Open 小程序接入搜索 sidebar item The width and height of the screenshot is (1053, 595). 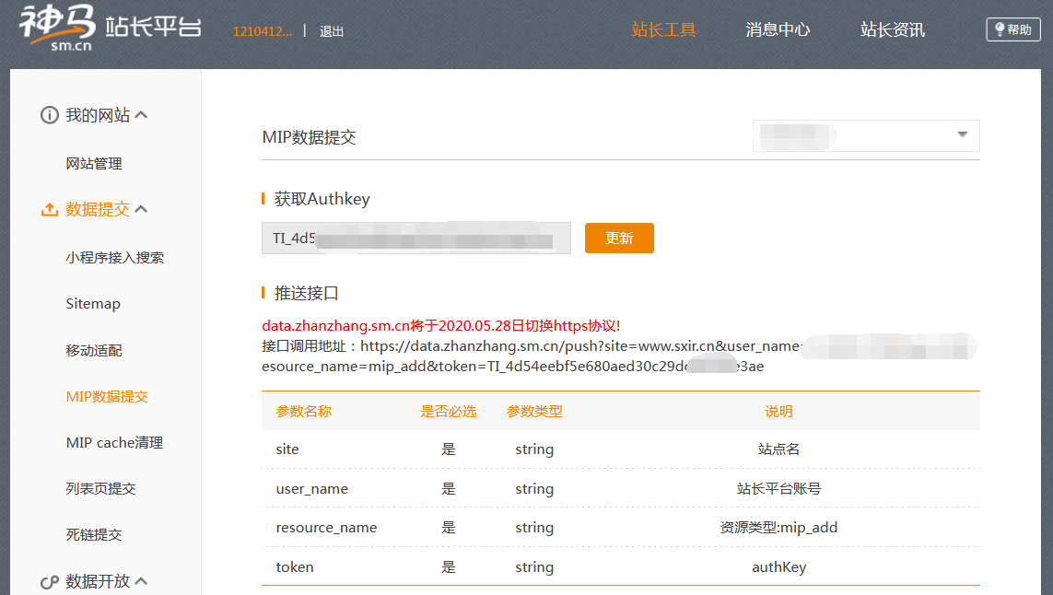[115, 258]
